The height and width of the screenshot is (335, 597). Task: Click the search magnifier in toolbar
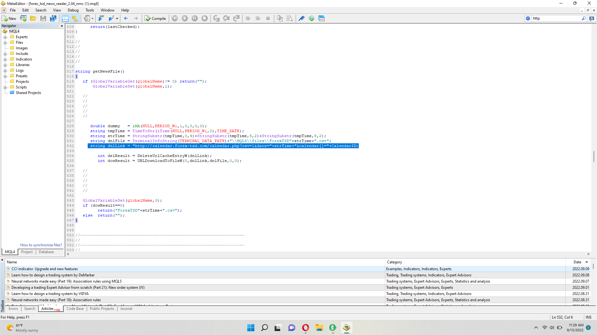point(584,19)
